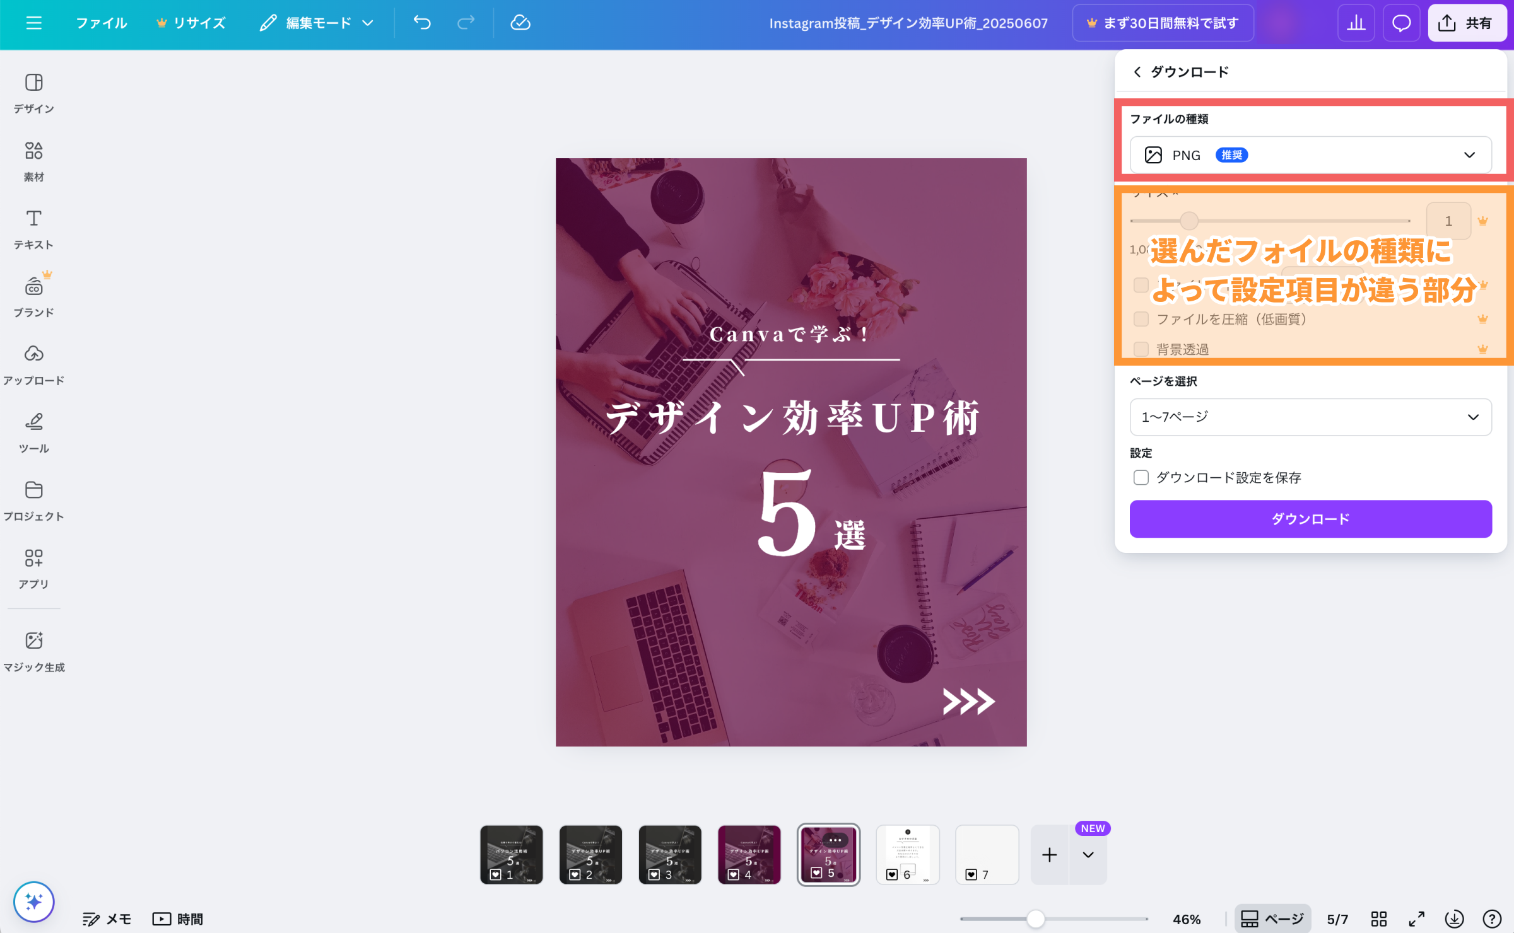
Task: Click the purple ダウンロード button
Action: [1310, 519]
